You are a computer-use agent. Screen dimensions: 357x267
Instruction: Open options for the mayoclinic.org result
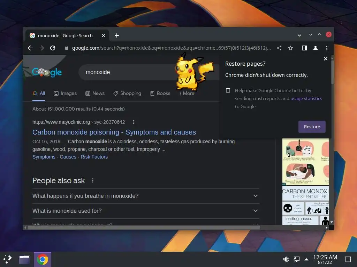(x=134, y=122)
